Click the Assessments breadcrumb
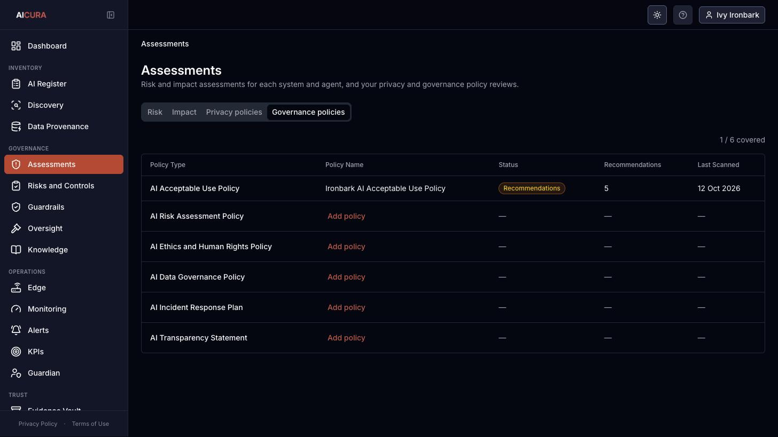The height and width of the screenshot is (437, 778). 165,44
